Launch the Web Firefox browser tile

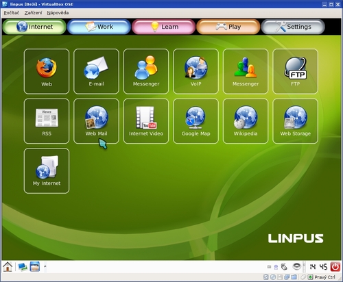point(47,71)
